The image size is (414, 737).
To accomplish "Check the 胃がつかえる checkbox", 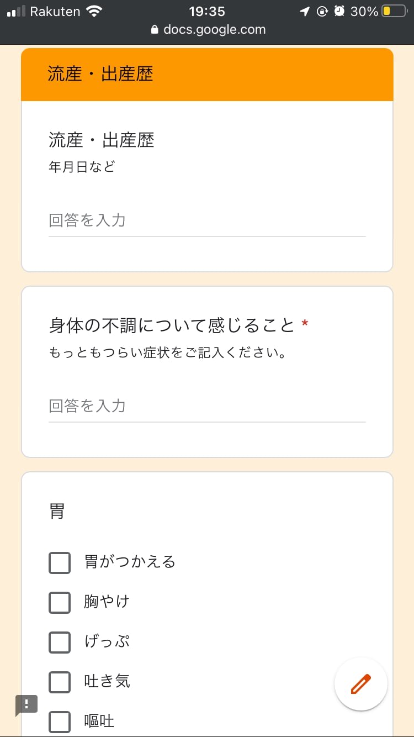I will 60,562.
